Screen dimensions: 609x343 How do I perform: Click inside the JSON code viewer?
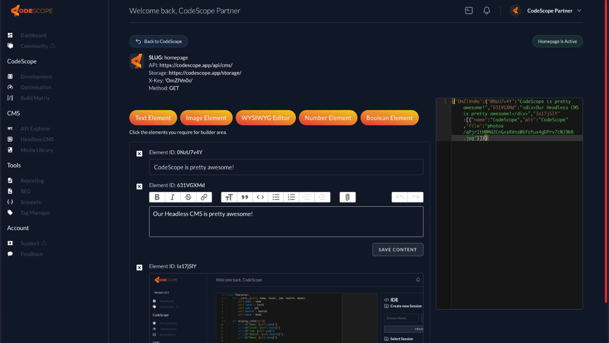pos(509,204)
